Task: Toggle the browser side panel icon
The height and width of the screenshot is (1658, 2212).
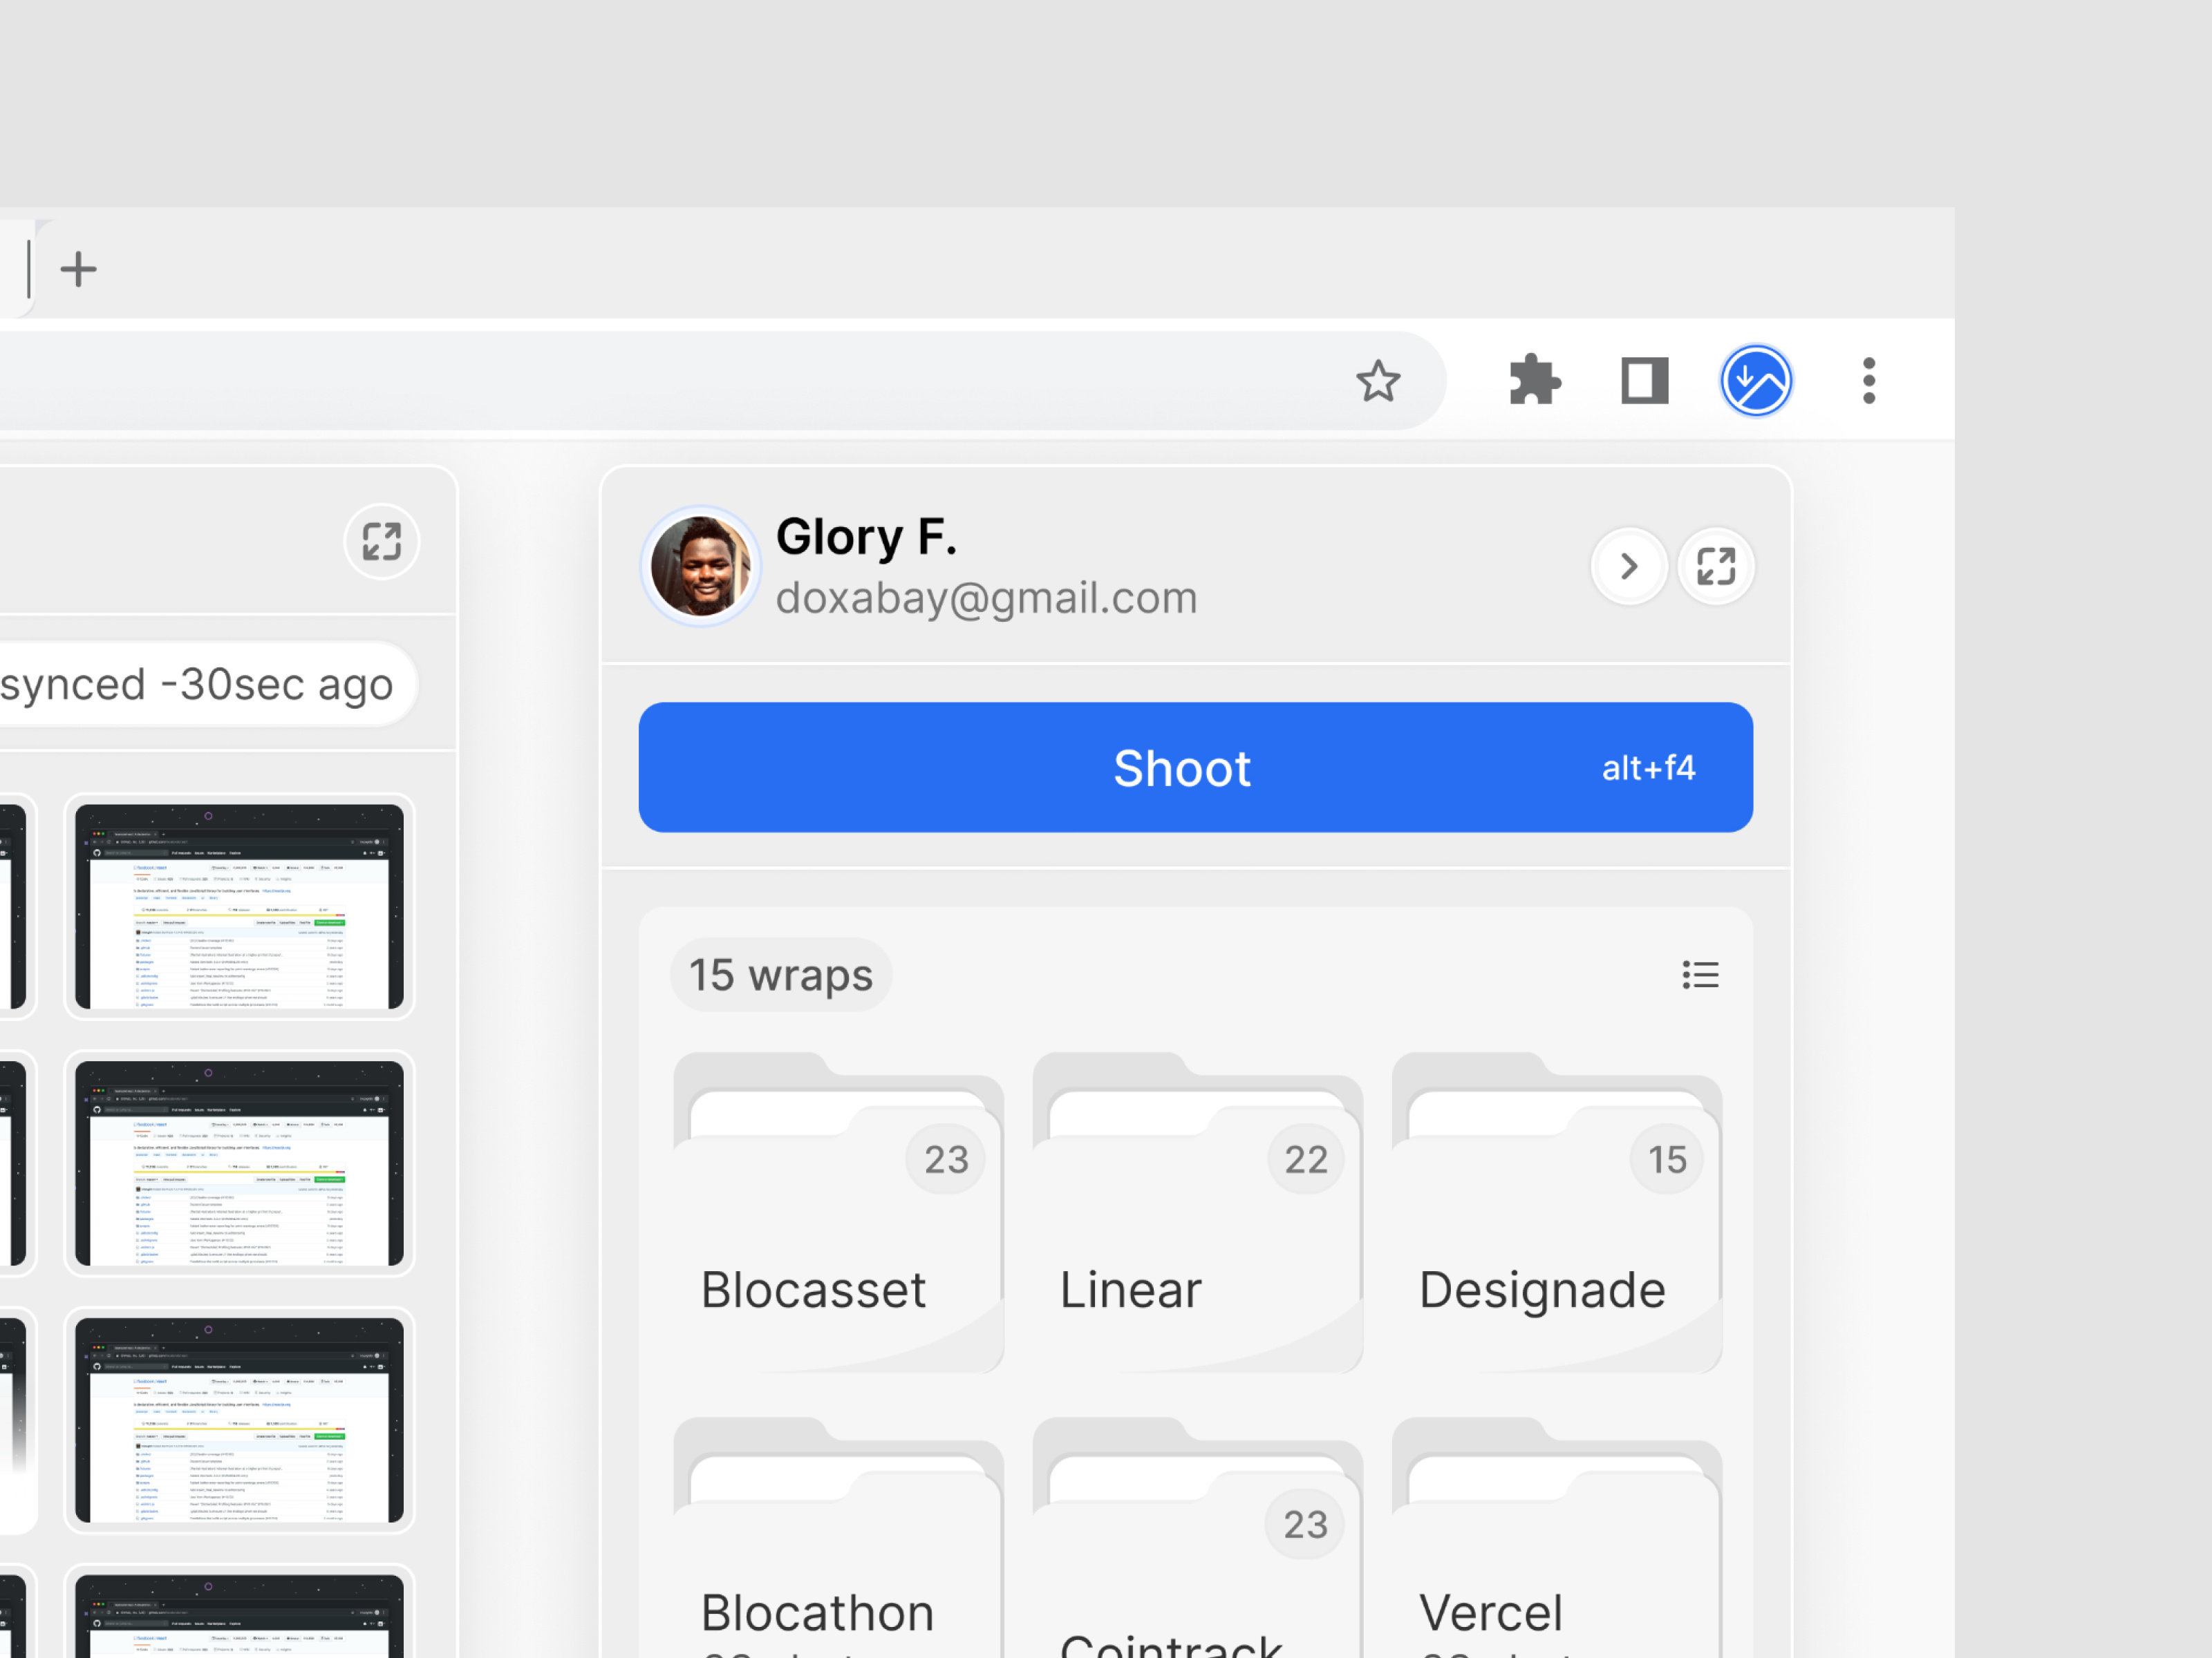Action: pyautogui.click(x=1644, y=381)
